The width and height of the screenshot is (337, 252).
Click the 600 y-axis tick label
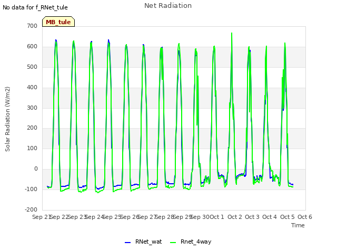coord(32,47)
